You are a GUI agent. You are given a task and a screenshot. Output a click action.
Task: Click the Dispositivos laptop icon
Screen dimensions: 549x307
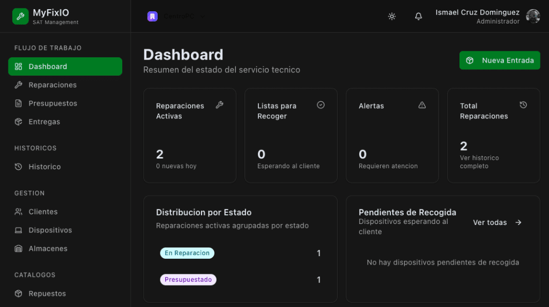[x=19, y=230]
